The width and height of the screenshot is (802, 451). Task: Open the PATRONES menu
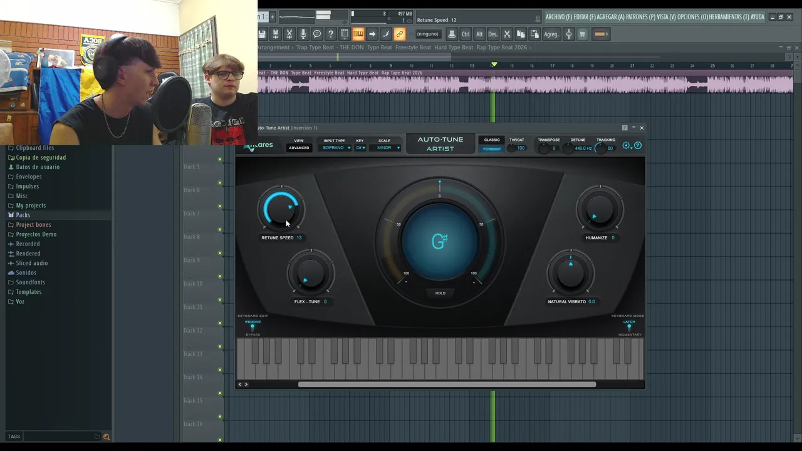click(x=640, y=17)
